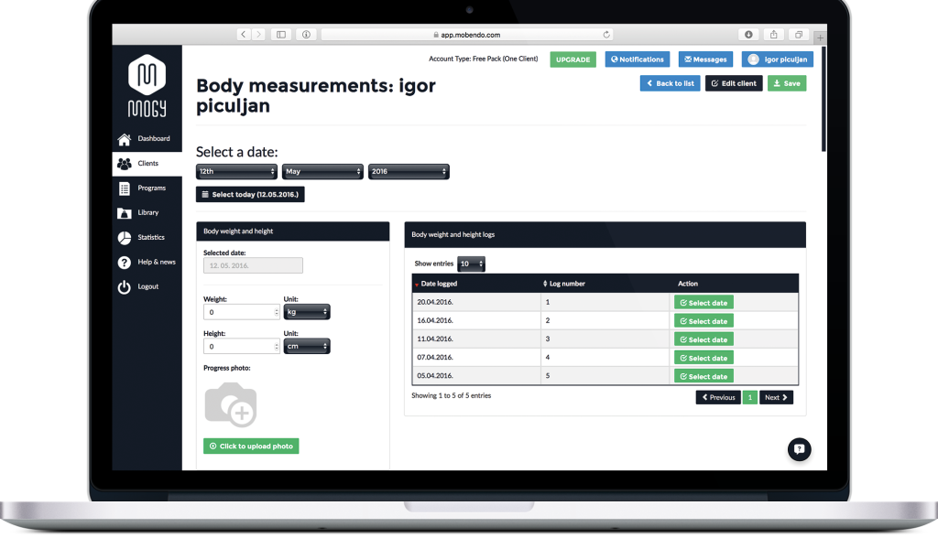Click into the Weight input field
This screenshot has width=938, height=538.
238,312
